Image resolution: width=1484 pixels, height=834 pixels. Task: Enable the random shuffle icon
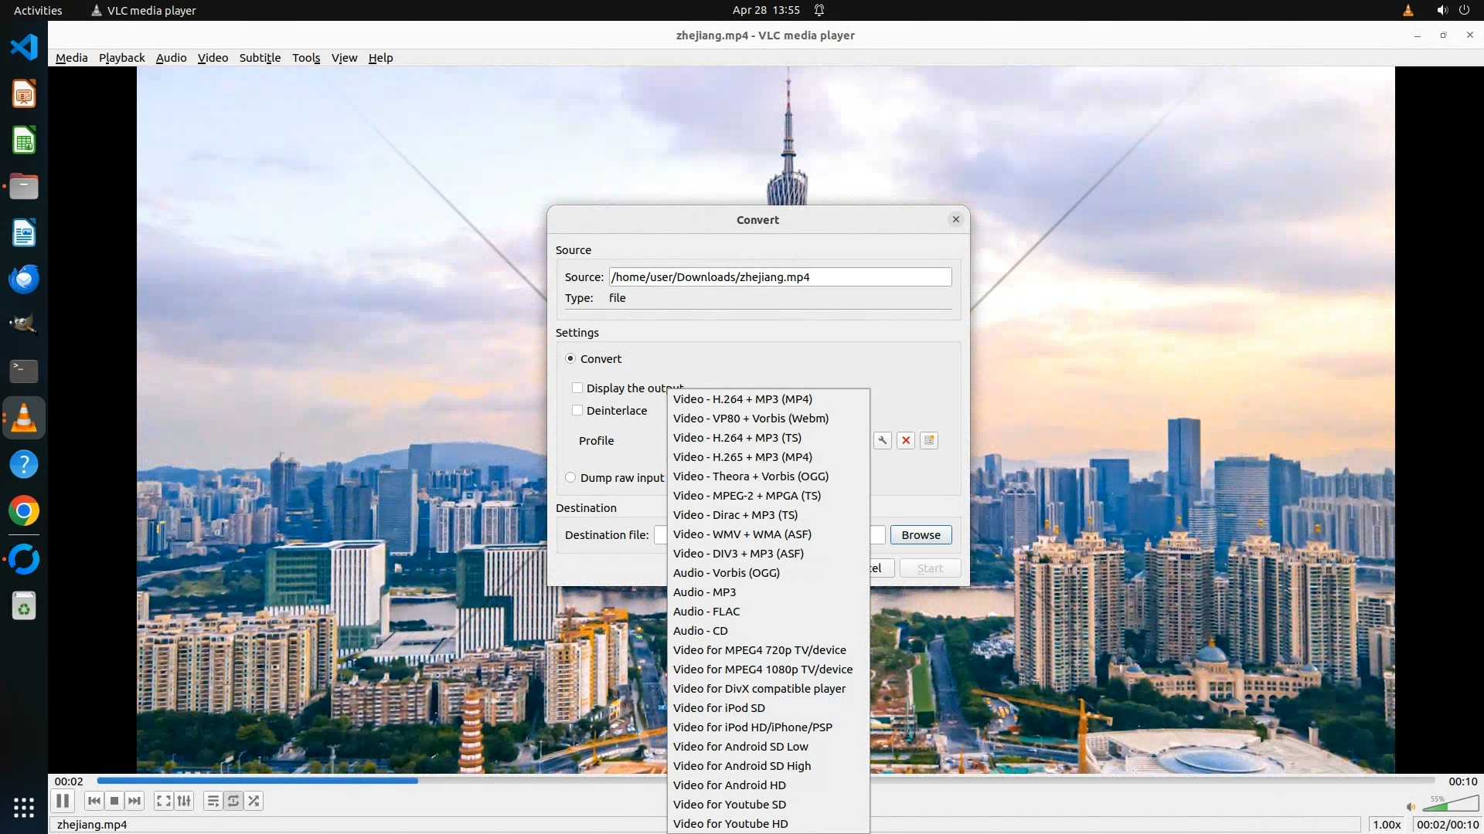[254, 801]
